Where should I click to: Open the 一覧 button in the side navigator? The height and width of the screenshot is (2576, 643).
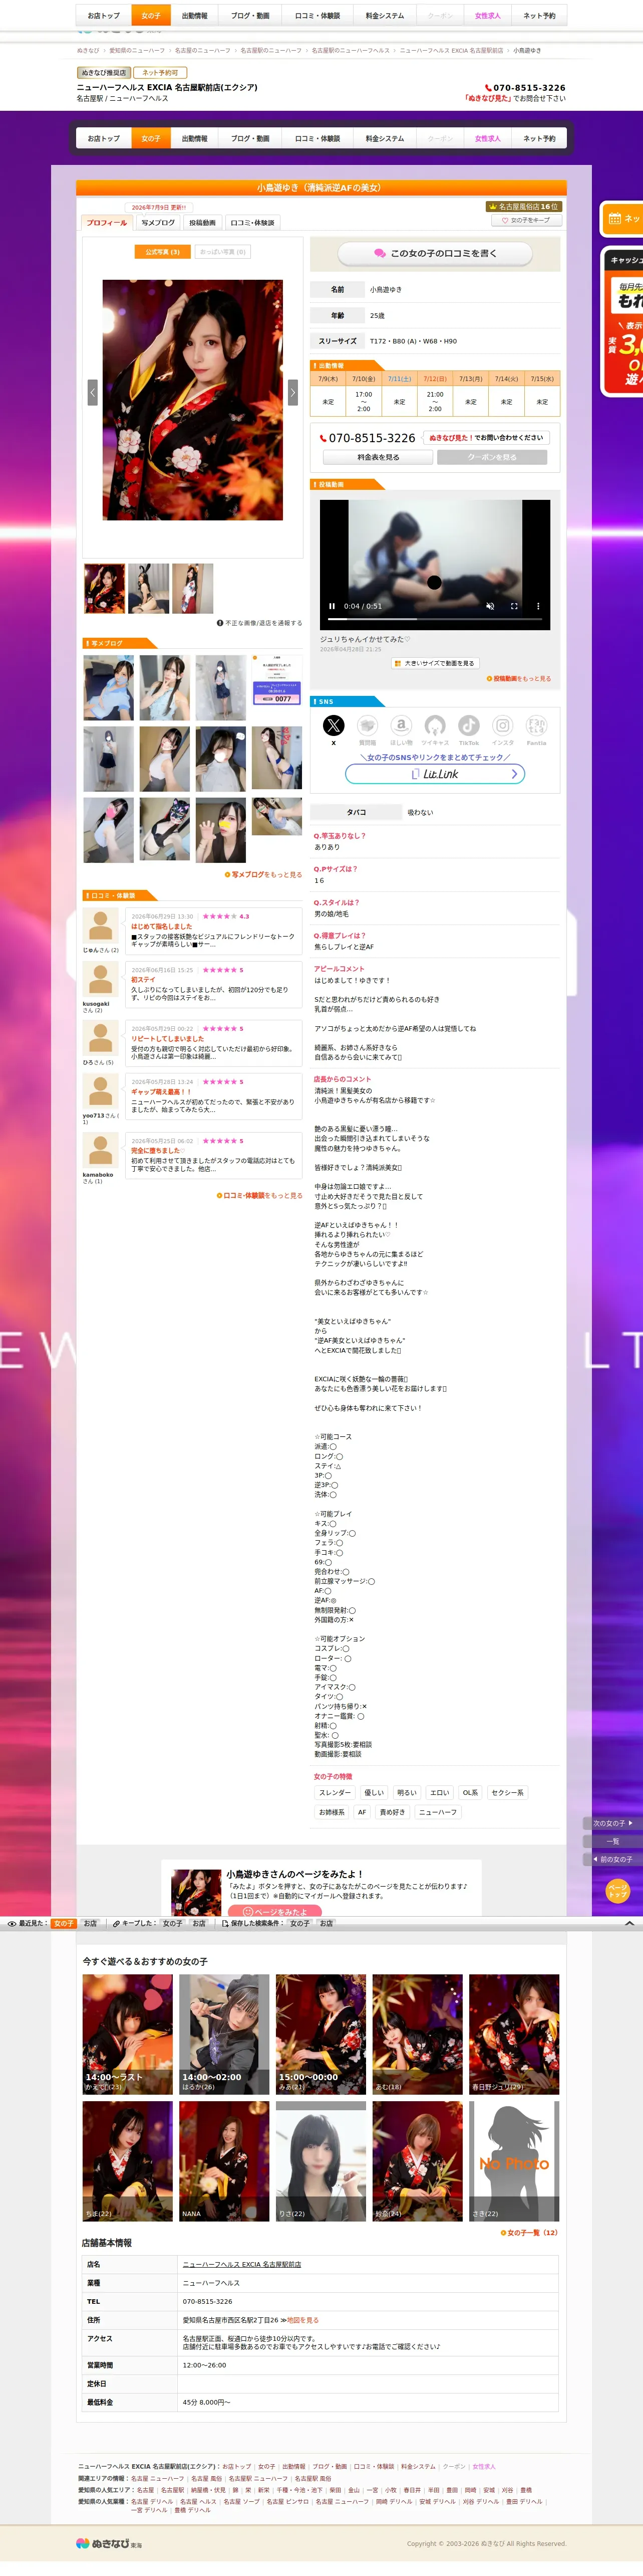(x=612, y=1841)
